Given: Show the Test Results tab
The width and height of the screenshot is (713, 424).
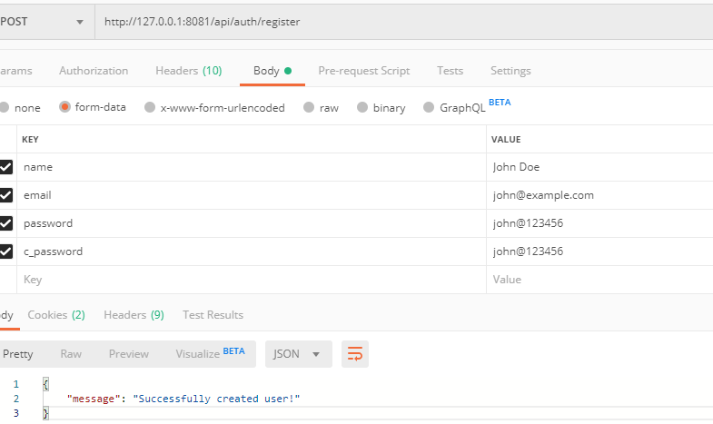Looking at the screenshot, I should coord(213,315).
